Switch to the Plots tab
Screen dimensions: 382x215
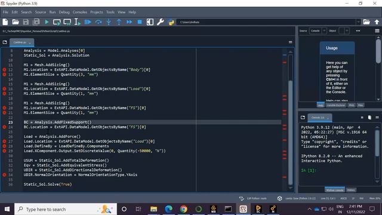point(352,105)
